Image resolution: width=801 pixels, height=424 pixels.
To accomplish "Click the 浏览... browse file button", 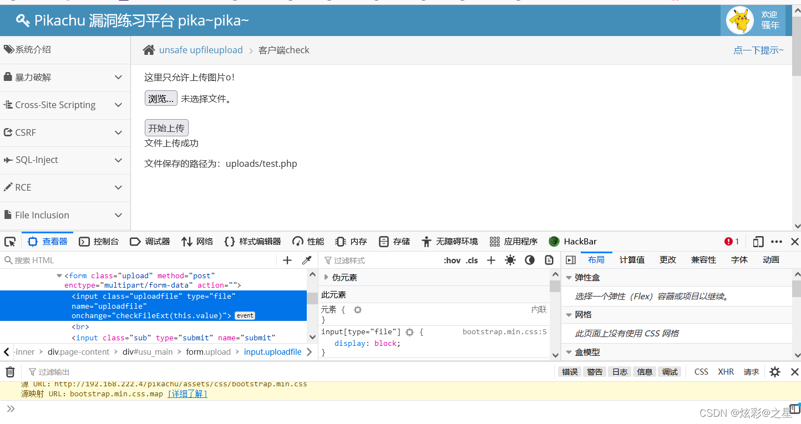I will pos(161,99).
